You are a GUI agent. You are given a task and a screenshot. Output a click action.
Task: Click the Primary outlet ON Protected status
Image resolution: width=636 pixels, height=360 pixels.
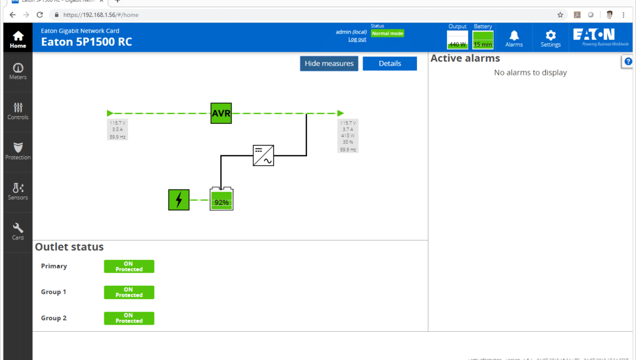pyautogui.click(x=129, y=267)
